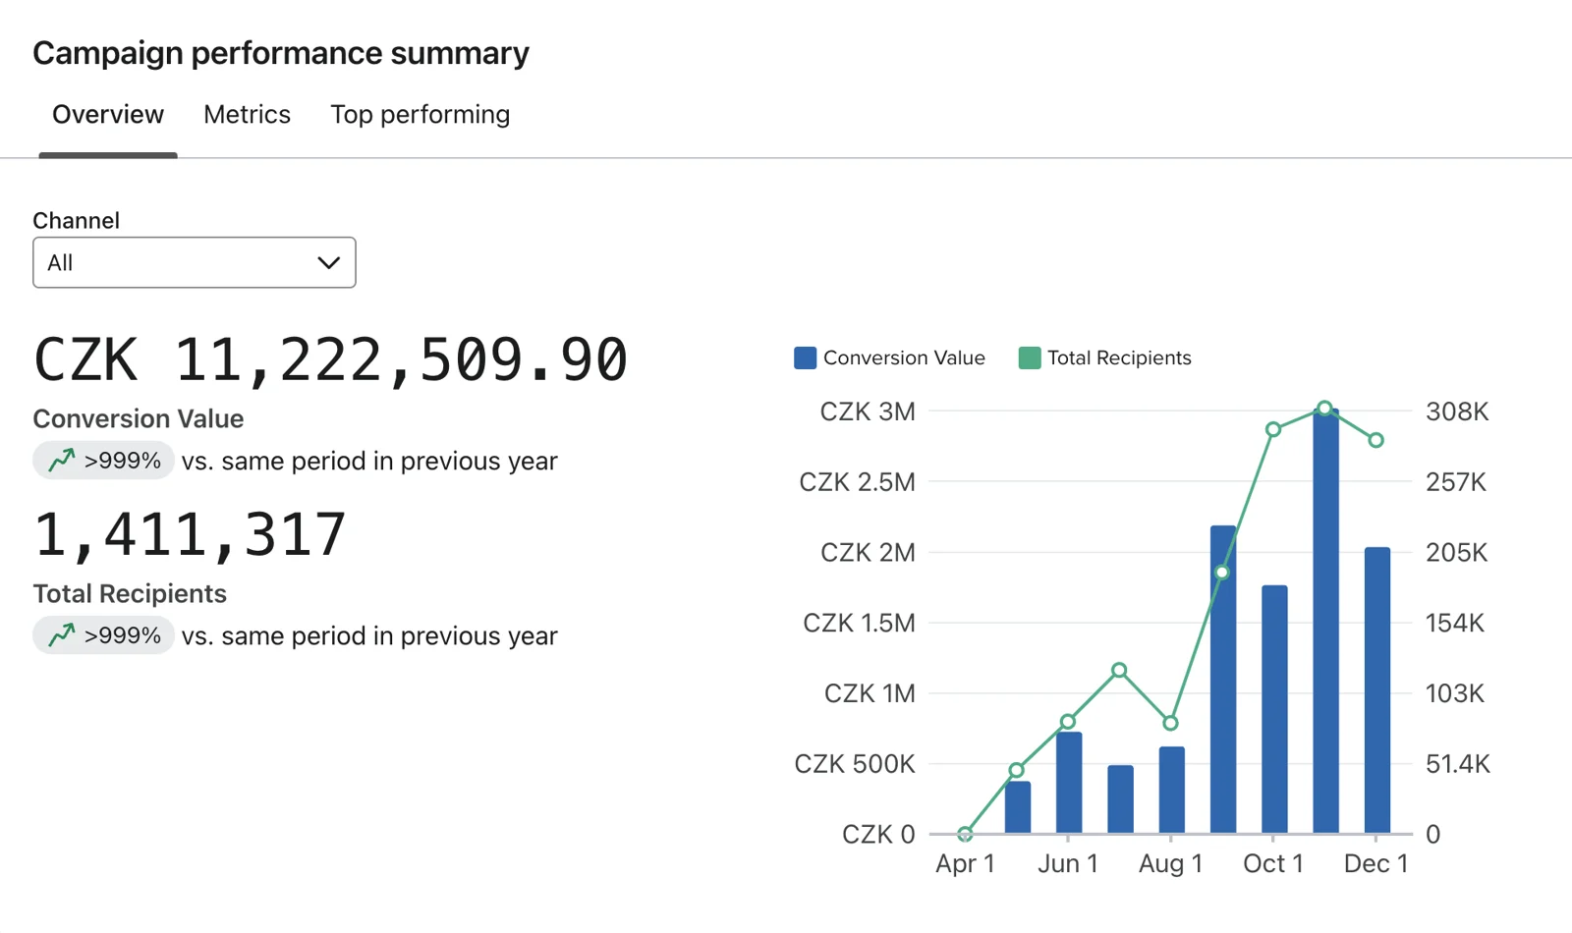Screen dimensions: 1572x933
Task: Click the >999% badge under Conversion Value
Action: point(103,460)
